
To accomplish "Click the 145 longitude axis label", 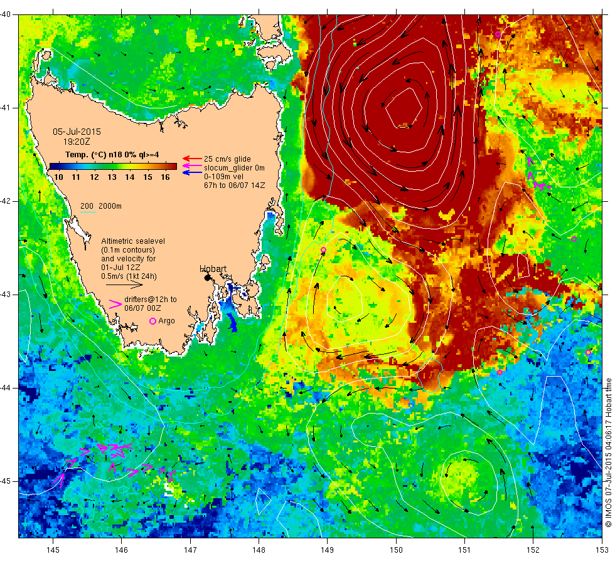I will (x=53, y=550).
